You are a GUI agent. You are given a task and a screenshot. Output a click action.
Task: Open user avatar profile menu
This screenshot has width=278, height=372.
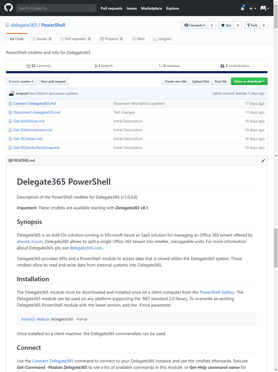(x=265, y=8)
